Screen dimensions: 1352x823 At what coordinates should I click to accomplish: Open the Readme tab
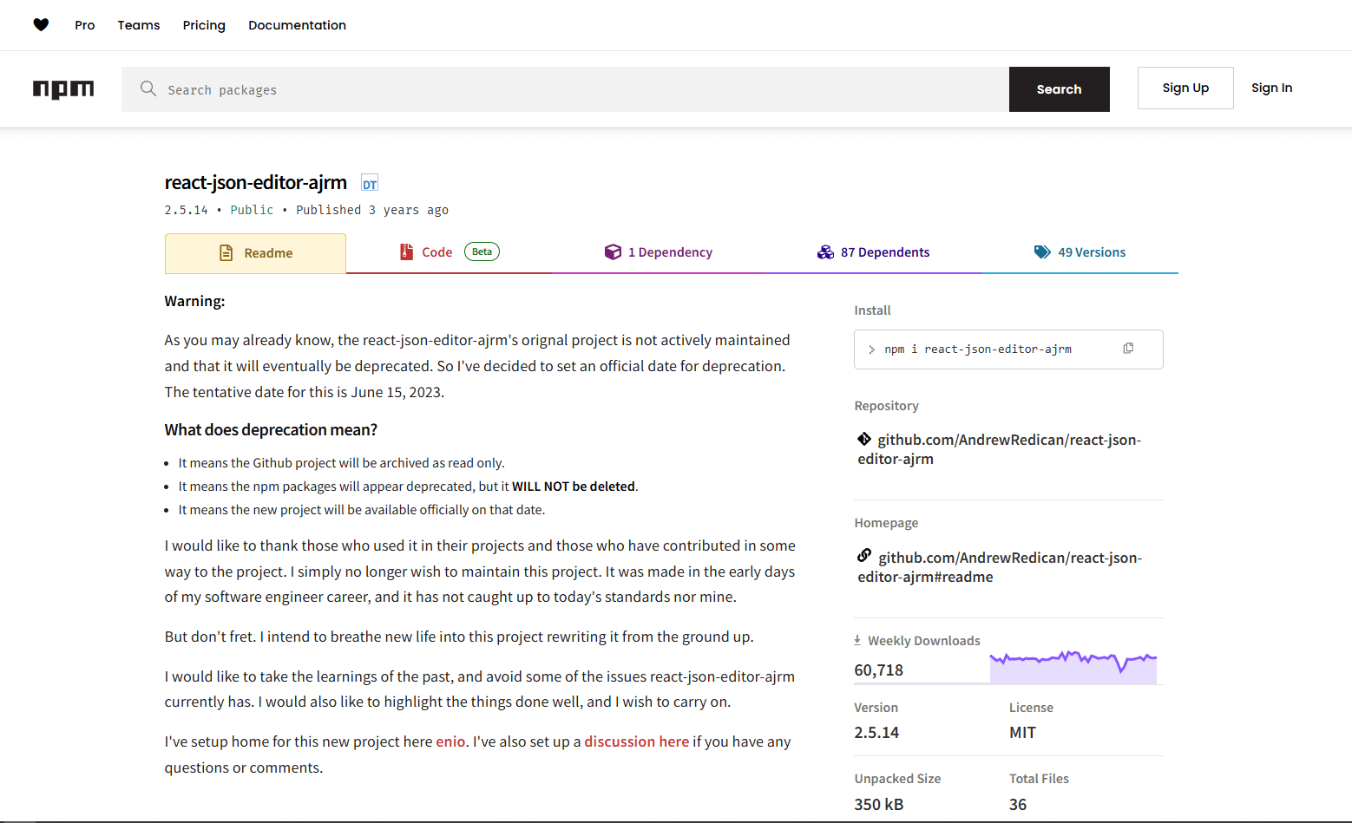(x=257, y=252)
